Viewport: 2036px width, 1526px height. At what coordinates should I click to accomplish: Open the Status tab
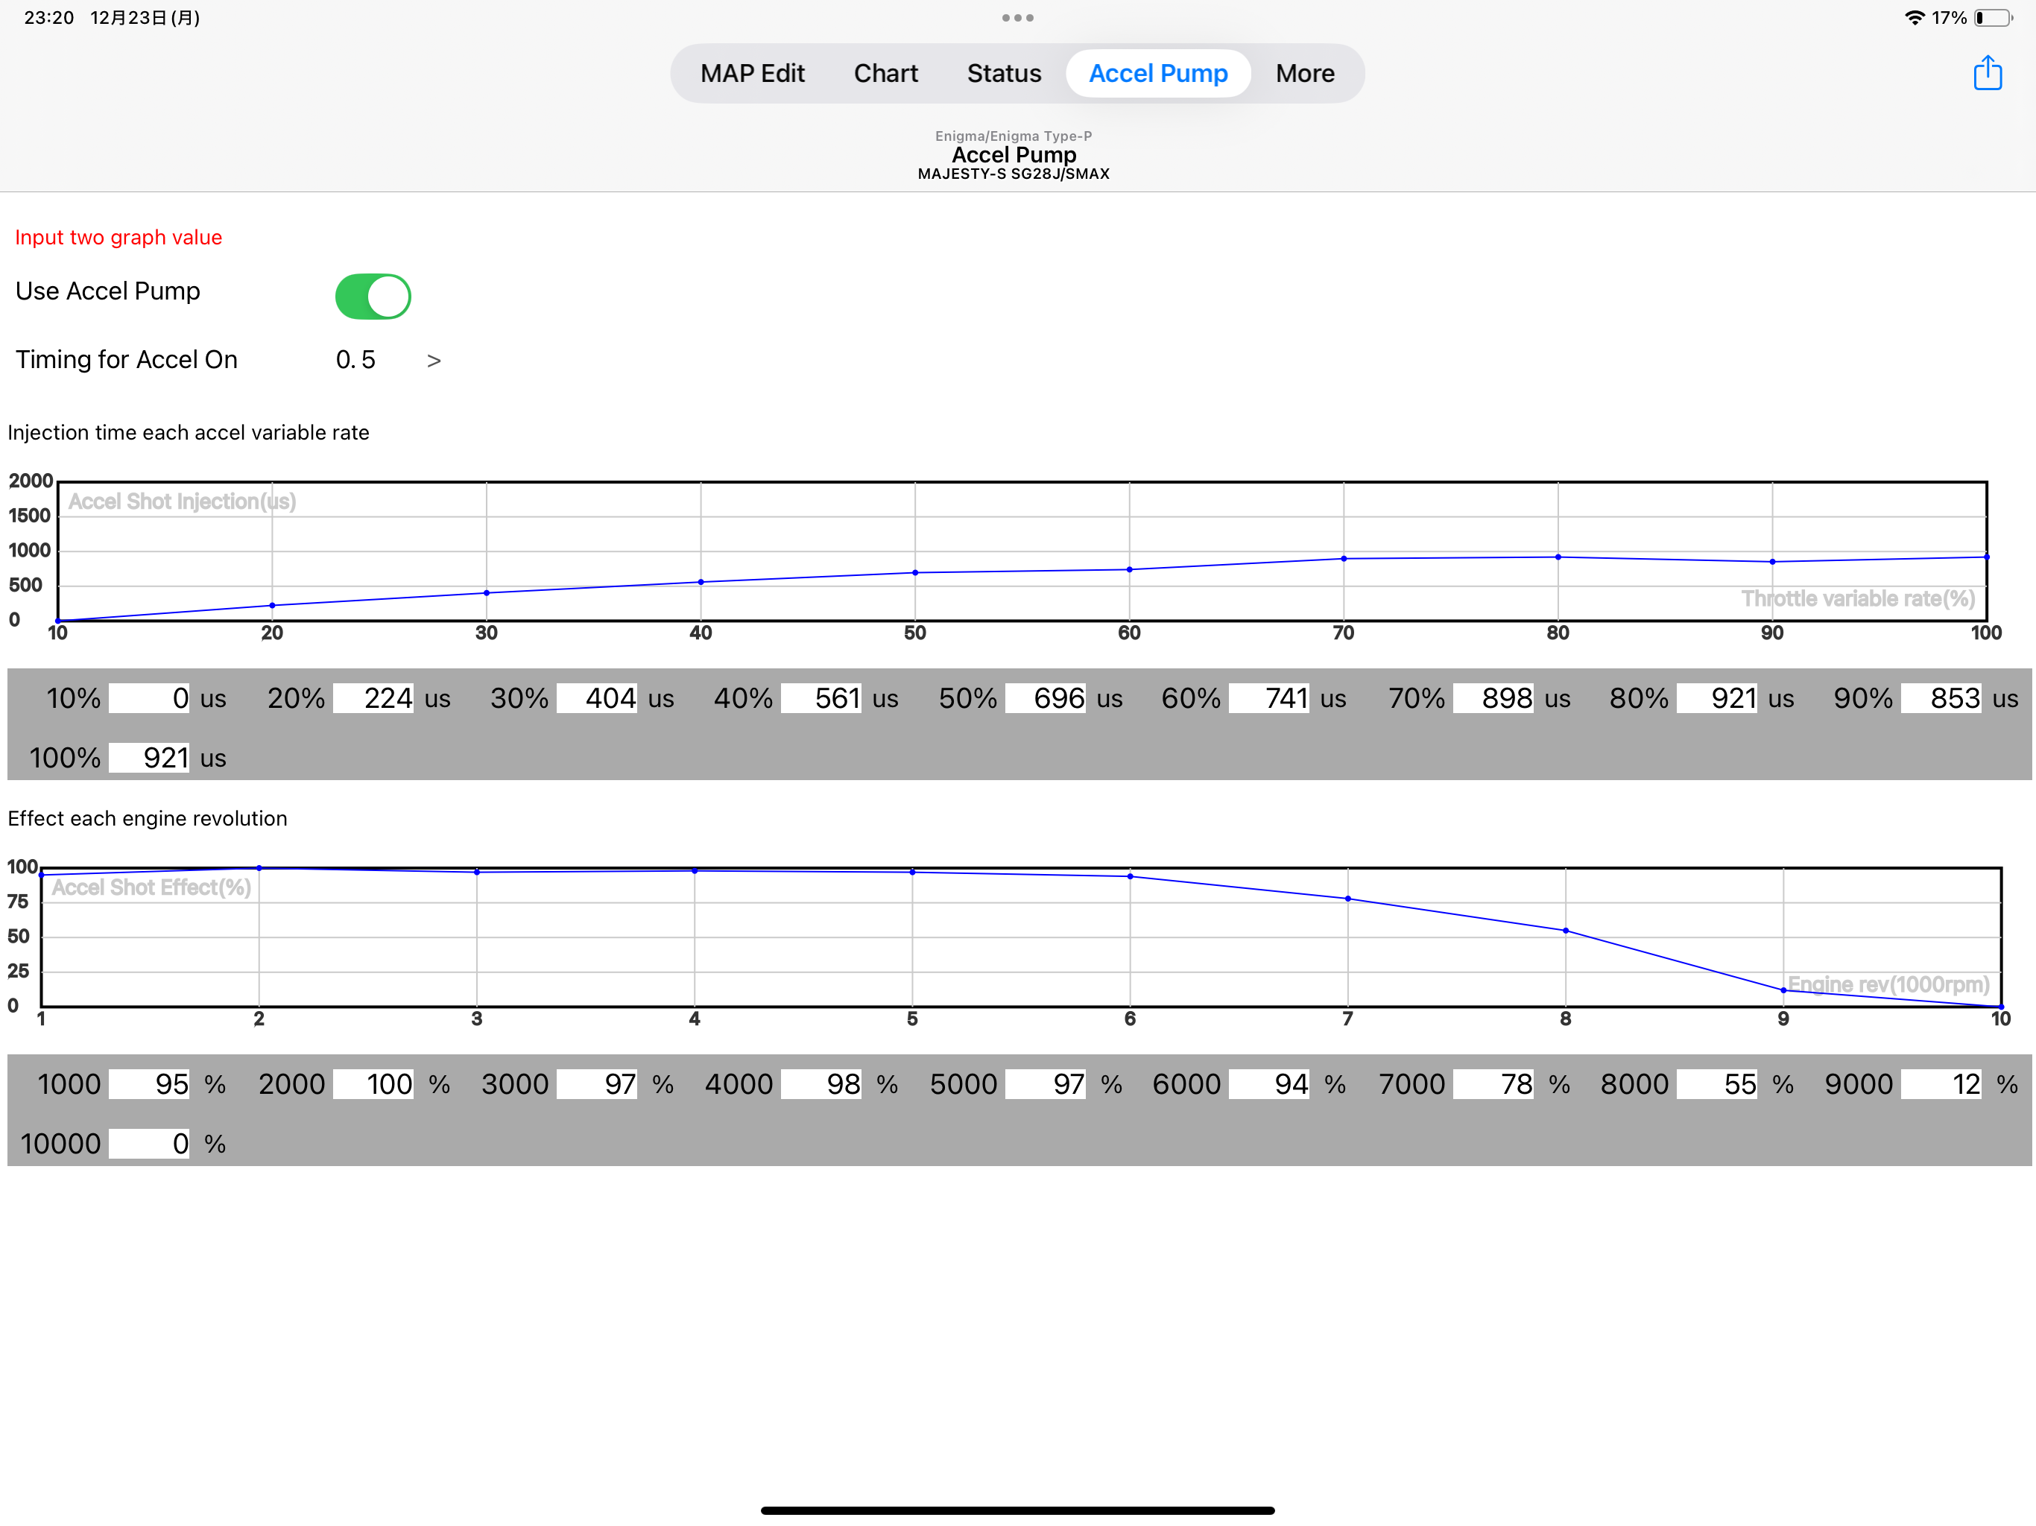pyautogui.click(x=1003, y=73)
